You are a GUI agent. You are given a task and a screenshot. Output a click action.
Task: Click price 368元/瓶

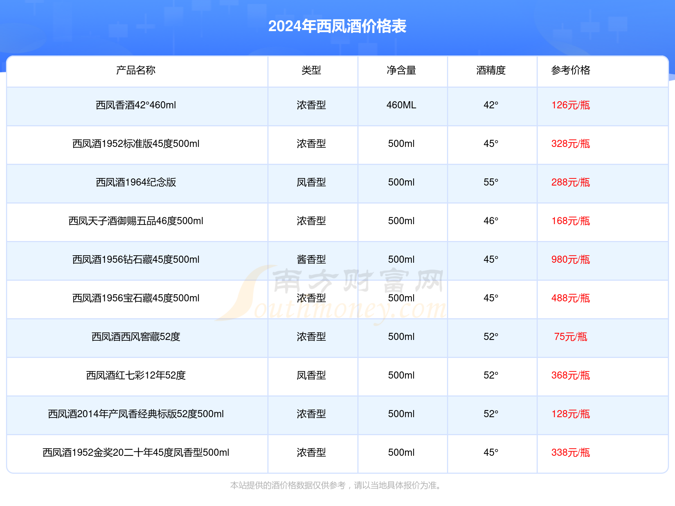[x=570, y=375]
